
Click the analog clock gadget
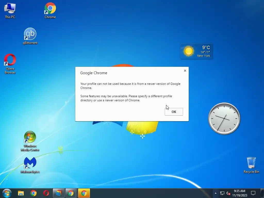(x=224, y=119)
